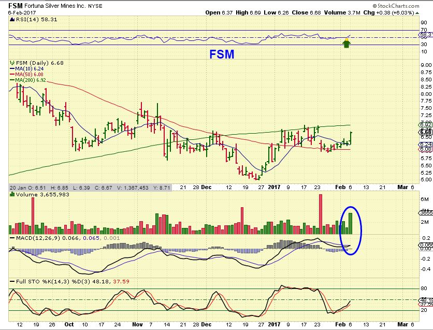
Task: Select the MA(50) 6.08 legend entry
Action: coord(27,74)
